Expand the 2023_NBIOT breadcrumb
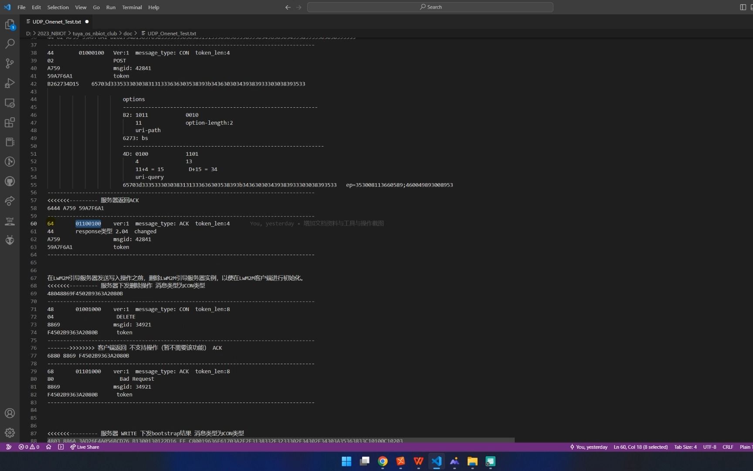753x471 pixels. (51, 34)
